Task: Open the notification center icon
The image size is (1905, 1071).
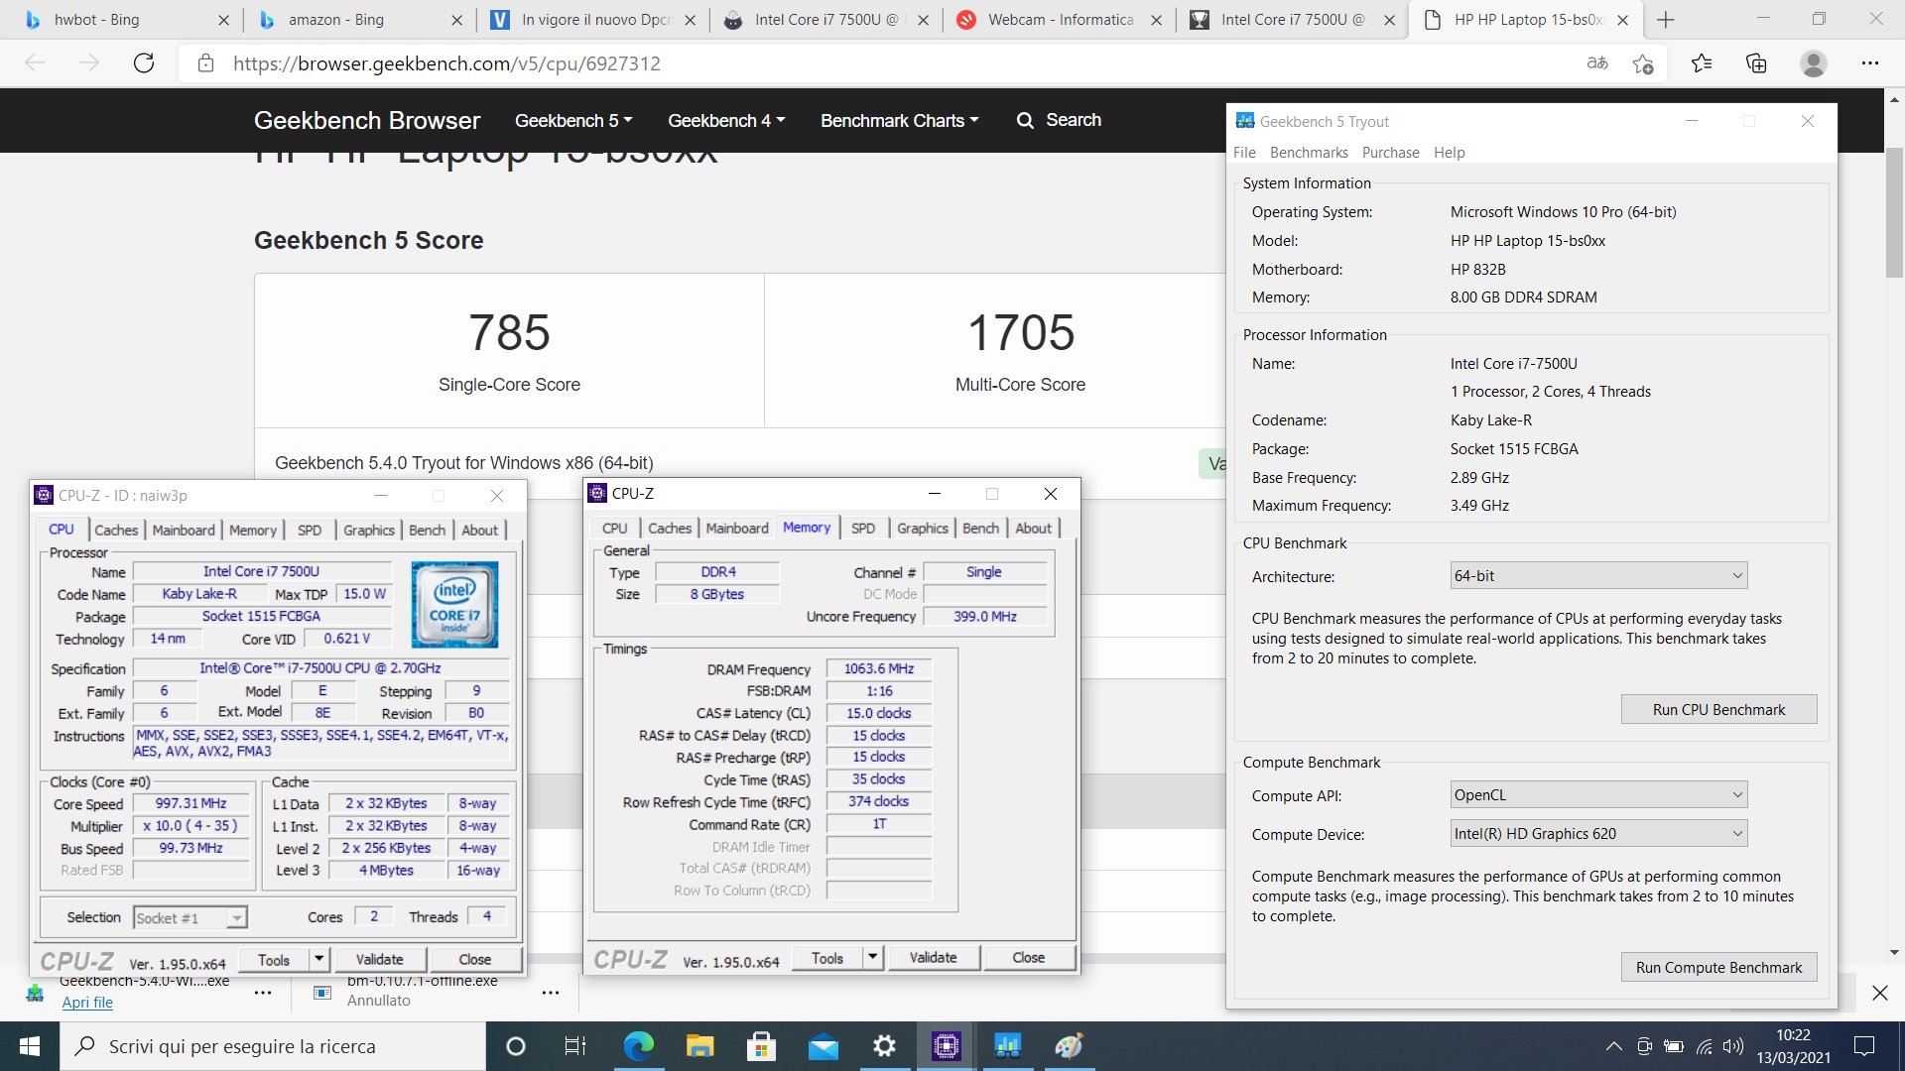Action: (x=1864, y=1046)
